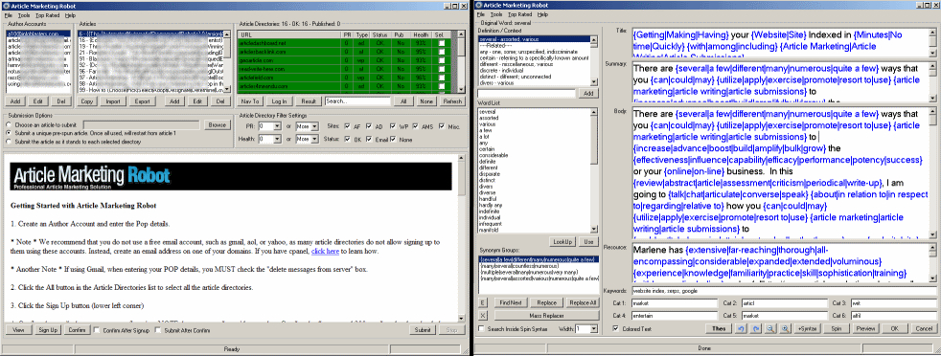Click Result button under directories
The width and height of the screenshot is (941, 356).
(308, 101)
